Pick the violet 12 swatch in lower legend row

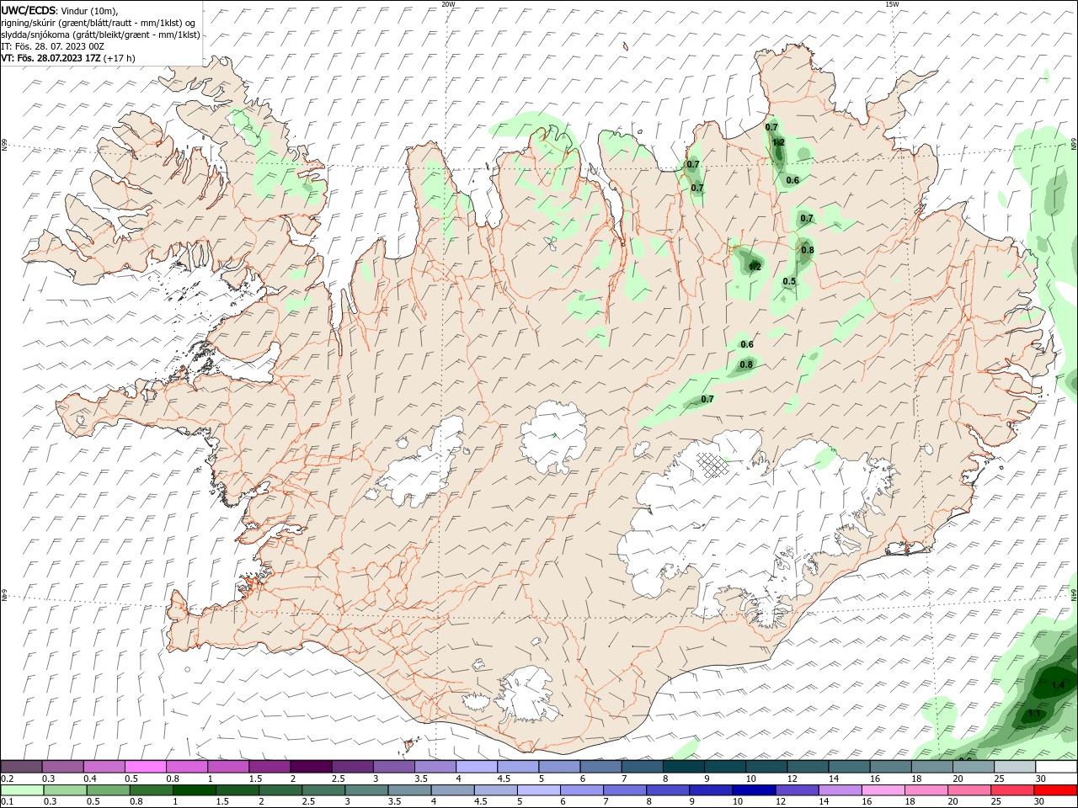pyautogui.click(x=796, y=791)
